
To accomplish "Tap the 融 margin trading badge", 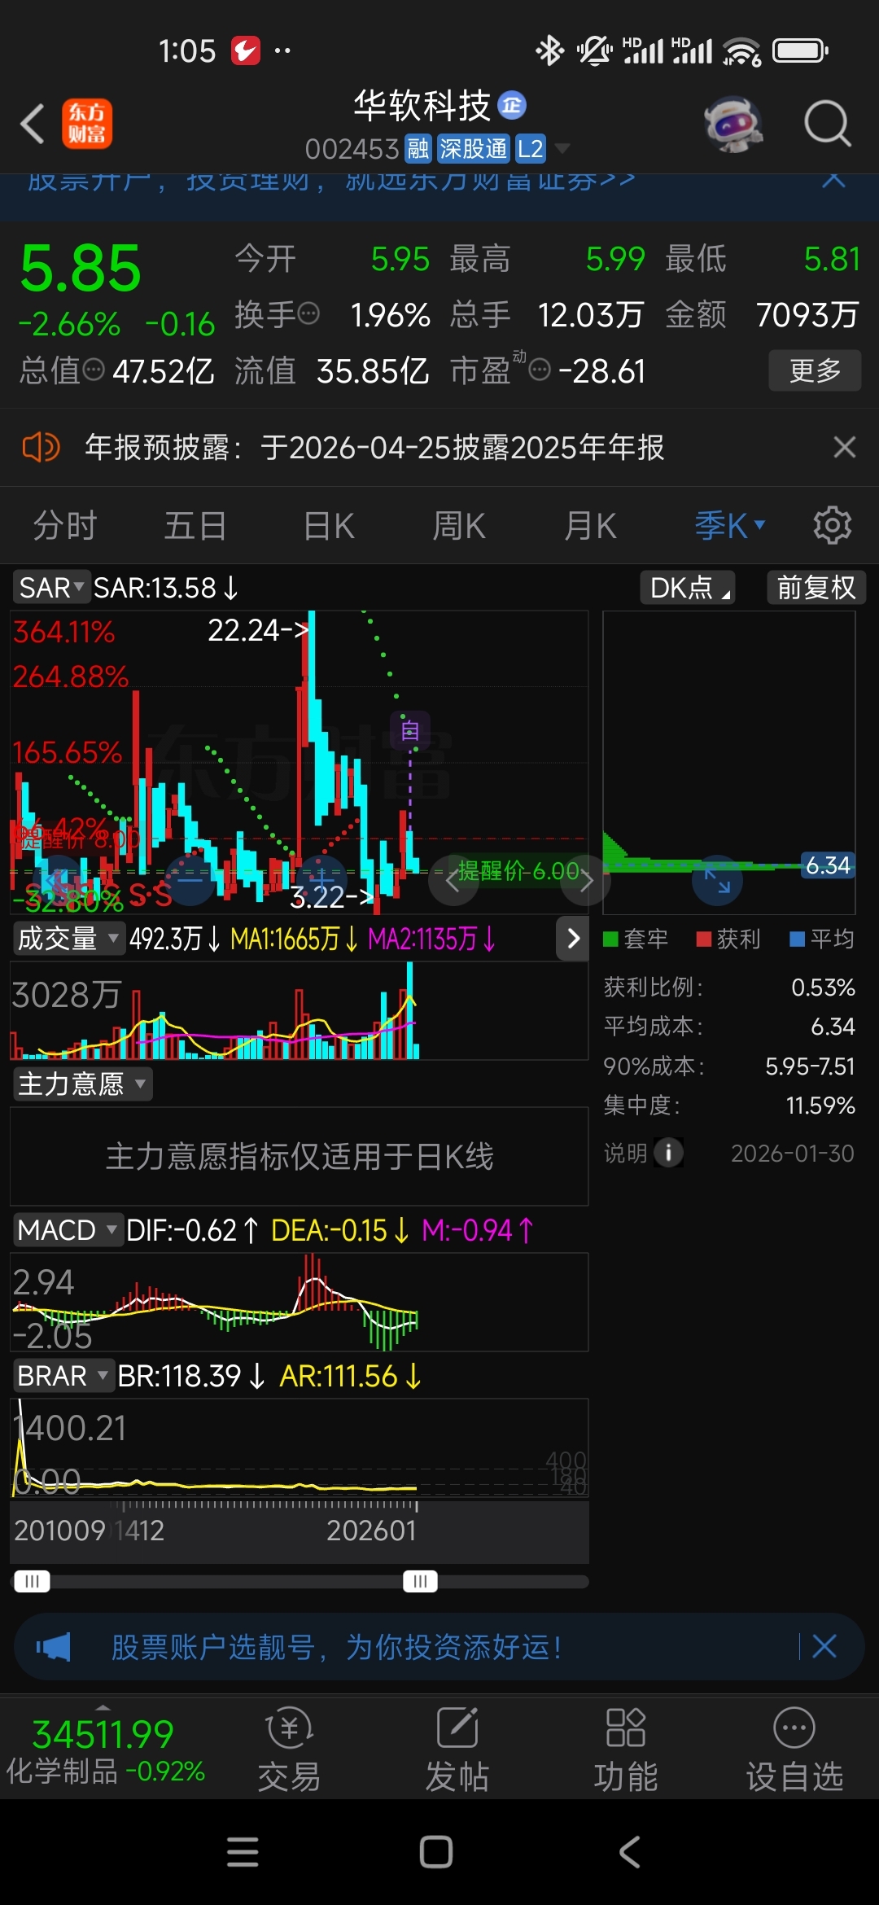I will [418, 149].
